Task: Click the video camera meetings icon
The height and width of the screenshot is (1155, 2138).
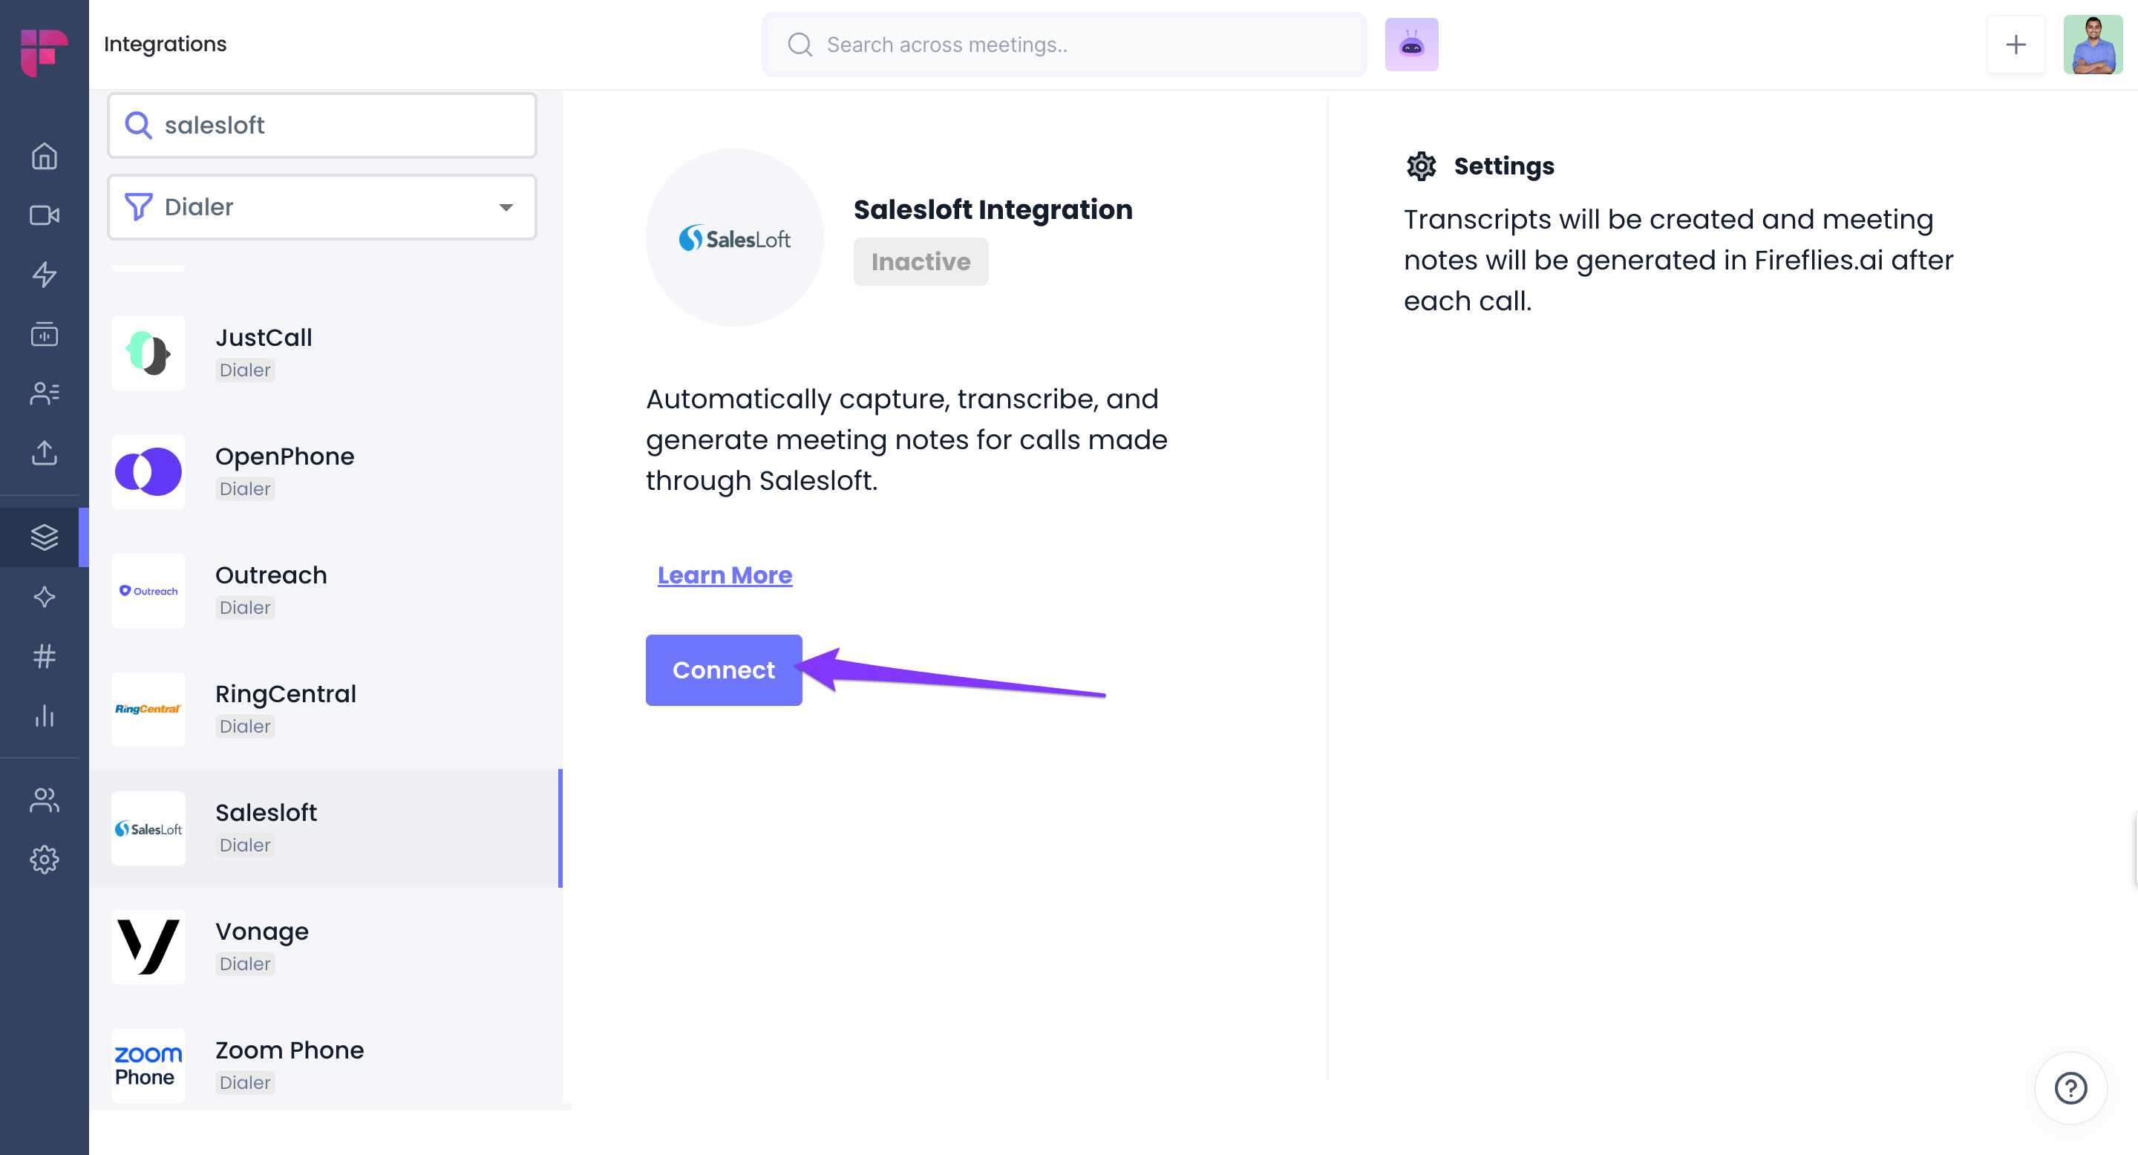Action: [44, 216]
